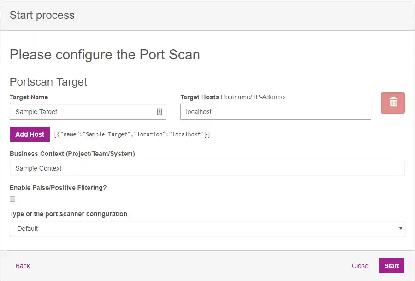Select Default from the scanner type combo box
The width and height of the screenshot is (415, 281).
207,229
